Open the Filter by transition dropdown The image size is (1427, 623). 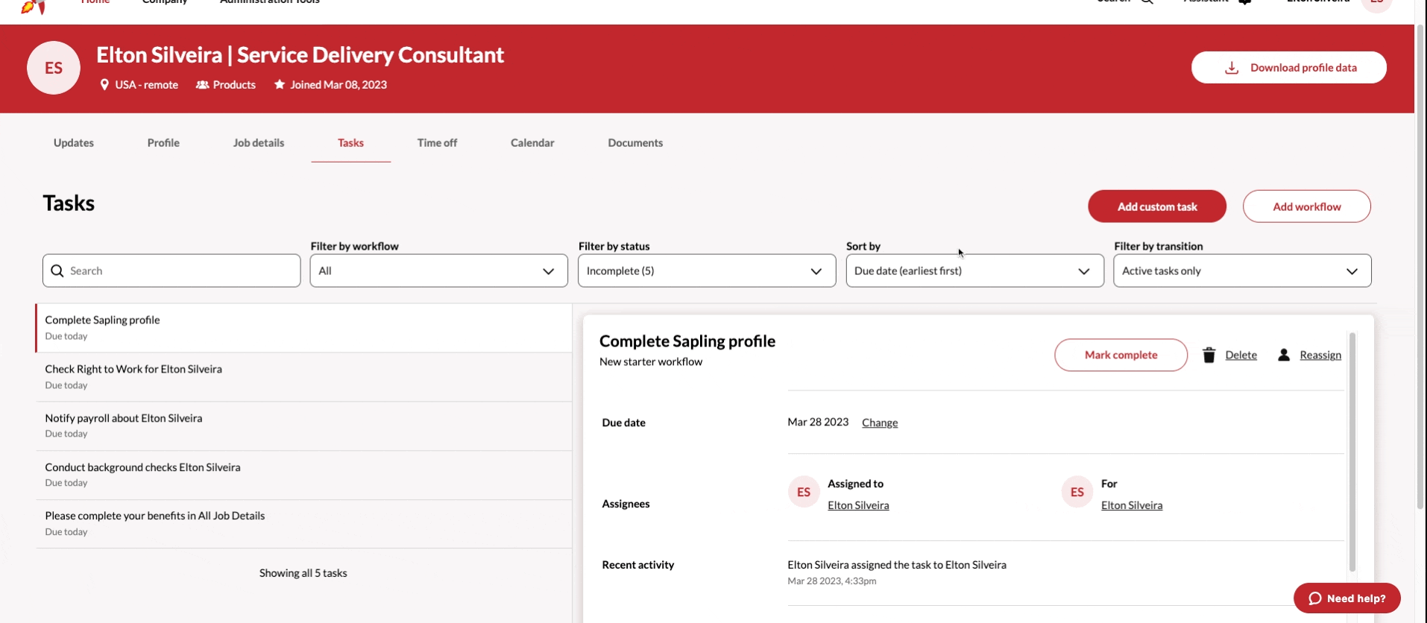coord(1241,271)
